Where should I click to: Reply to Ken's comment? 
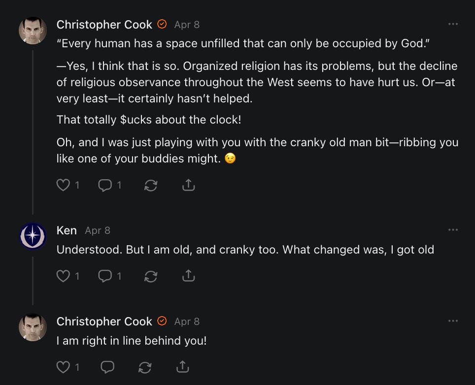click(x=105, y=276)
